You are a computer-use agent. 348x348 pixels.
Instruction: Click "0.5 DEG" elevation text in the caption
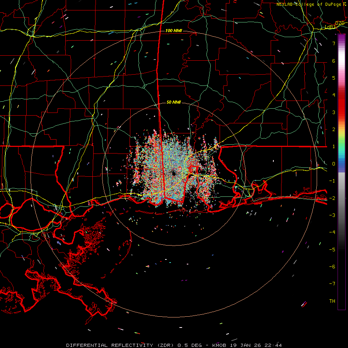click(x=190, y=345)
